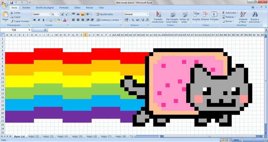Click text orientation icon
The image size is (268, 142).
coord(88,14)
